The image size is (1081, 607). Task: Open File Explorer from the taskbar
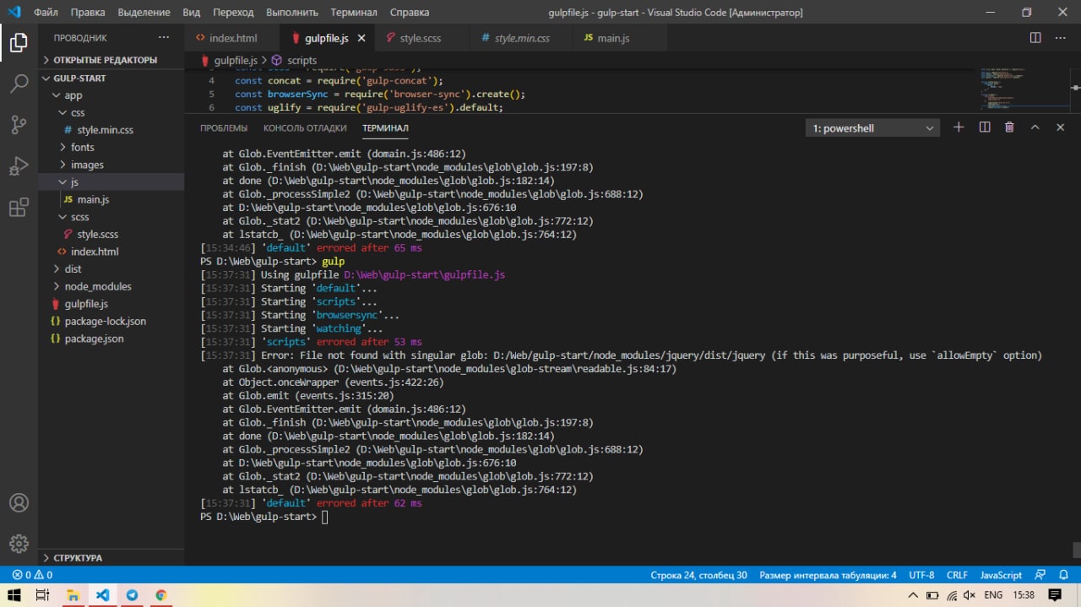[x=73, y=595]
